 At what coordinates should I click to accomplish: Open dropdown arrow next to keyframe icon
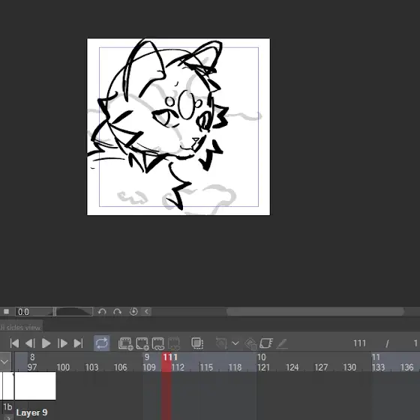tap(235, 343)
